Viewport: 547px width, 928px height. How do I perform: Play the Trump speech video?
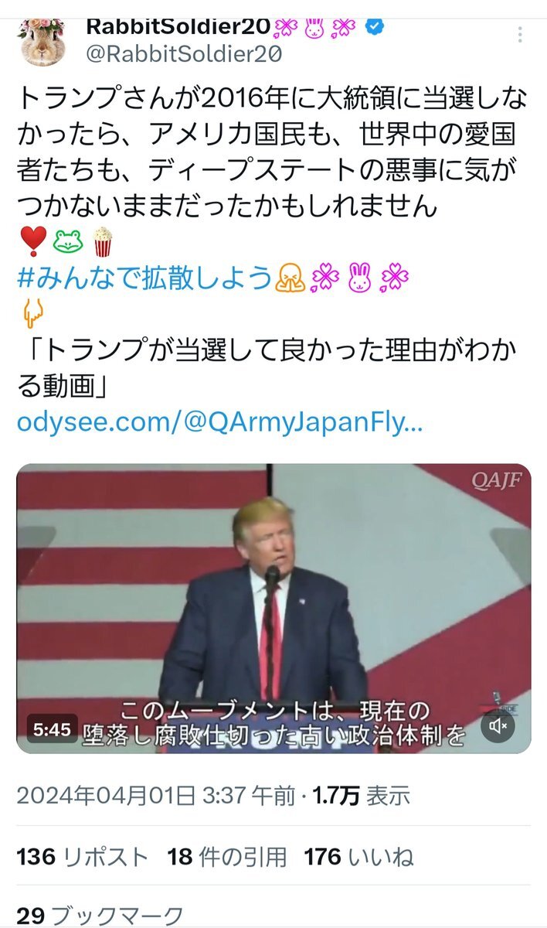click(x=273, y=608)
